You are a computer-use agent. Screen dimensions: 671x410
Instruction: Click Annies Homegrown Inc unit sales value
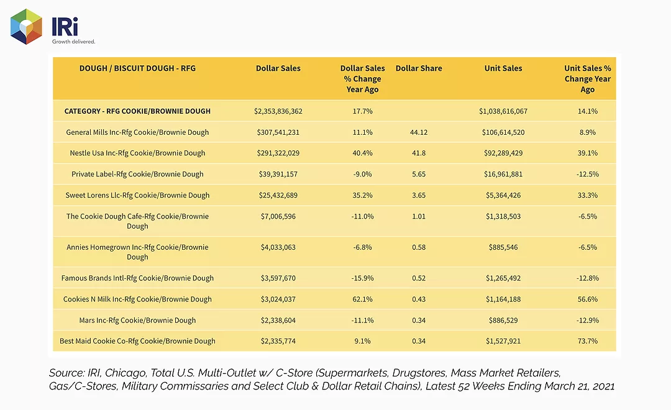pyautogui.click(x=503, y=247)
